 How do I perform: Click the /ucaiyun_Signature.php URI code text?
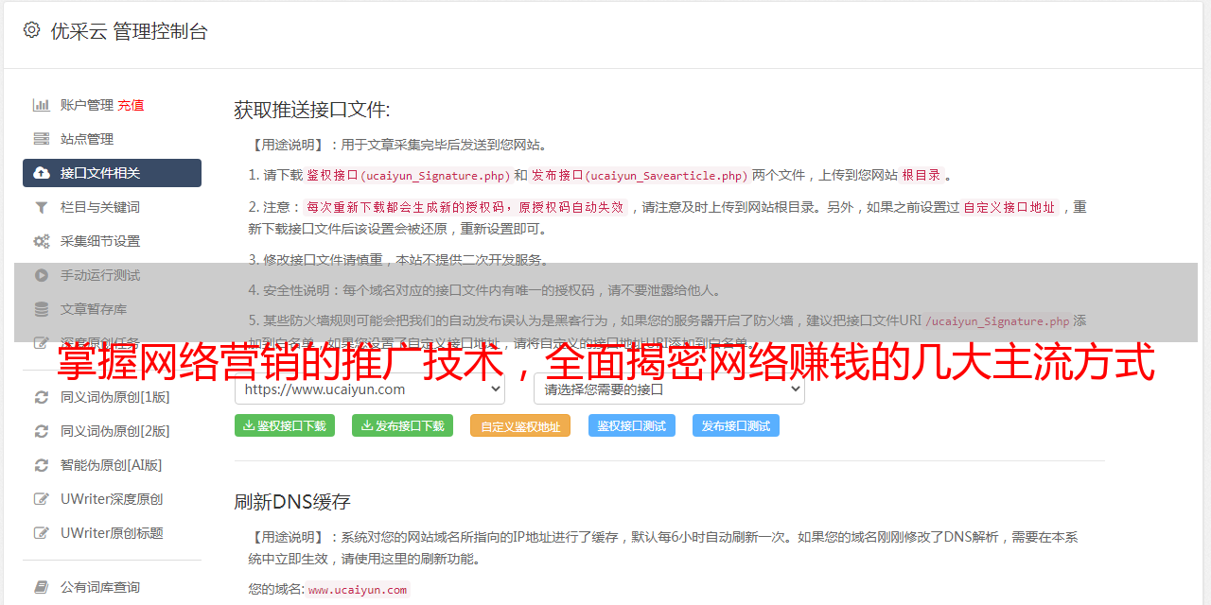coord(997,320)
